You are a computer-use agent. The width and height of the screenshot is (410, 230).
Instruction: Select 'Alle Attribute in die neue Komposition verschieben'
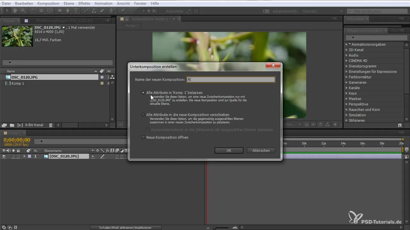pos(143,115)
